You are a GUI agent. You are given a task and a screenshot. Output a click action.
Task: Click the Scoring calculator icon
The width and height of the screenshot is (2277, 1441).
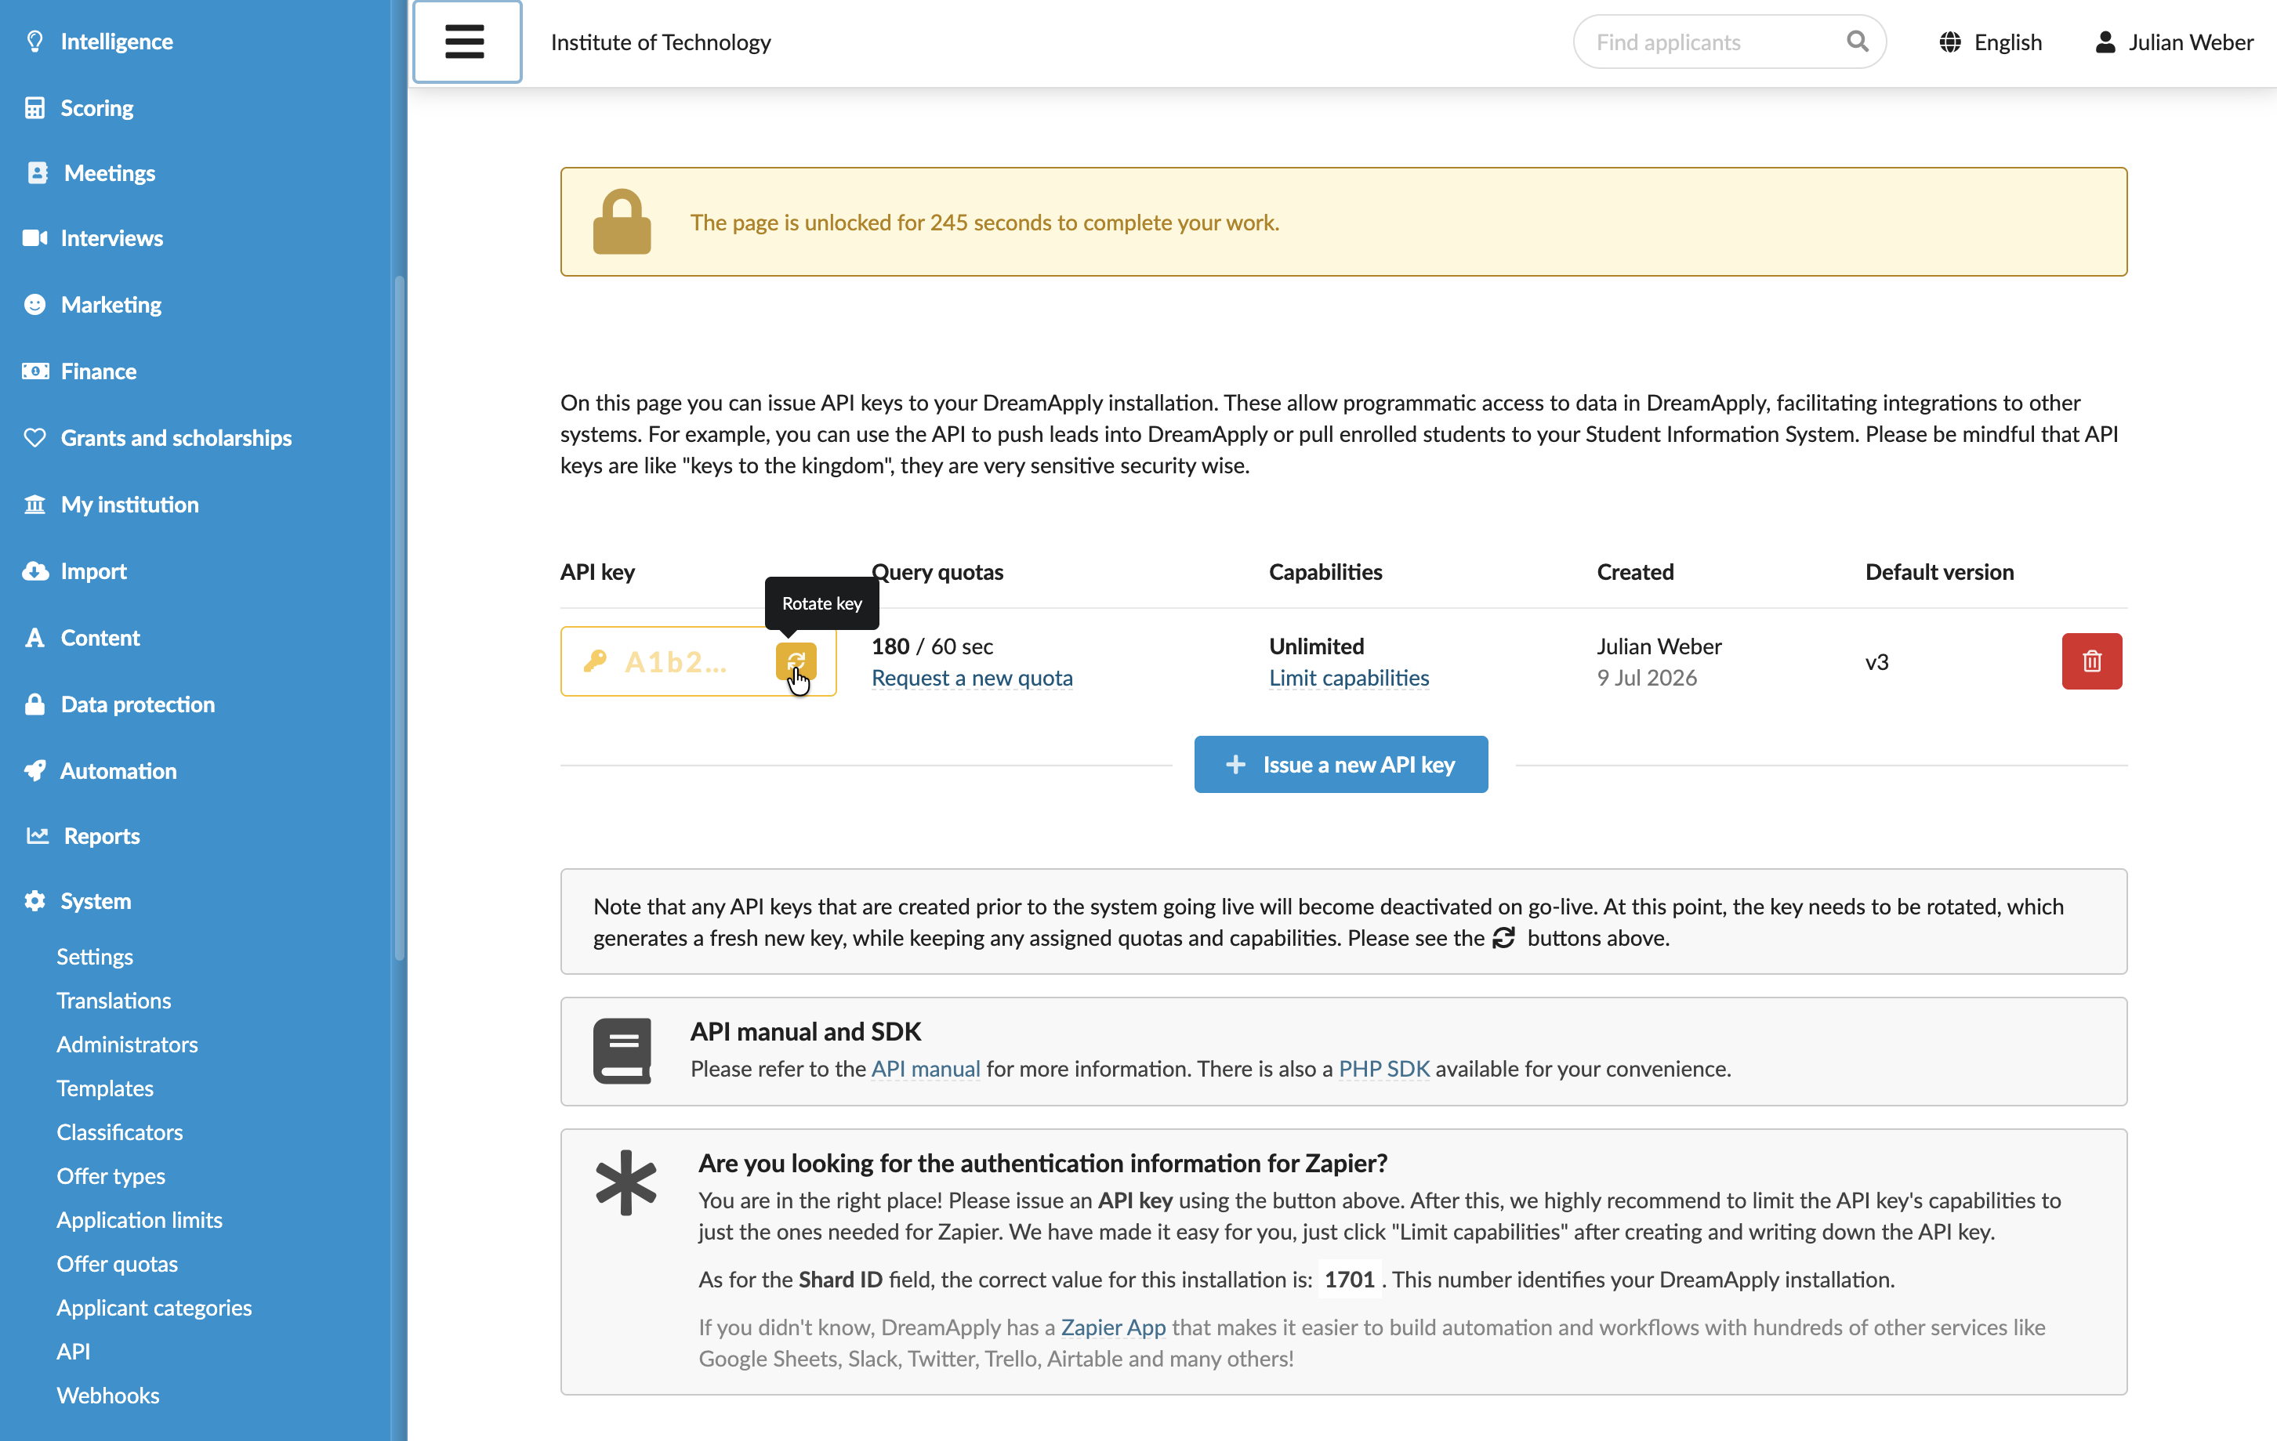(35, 108)
